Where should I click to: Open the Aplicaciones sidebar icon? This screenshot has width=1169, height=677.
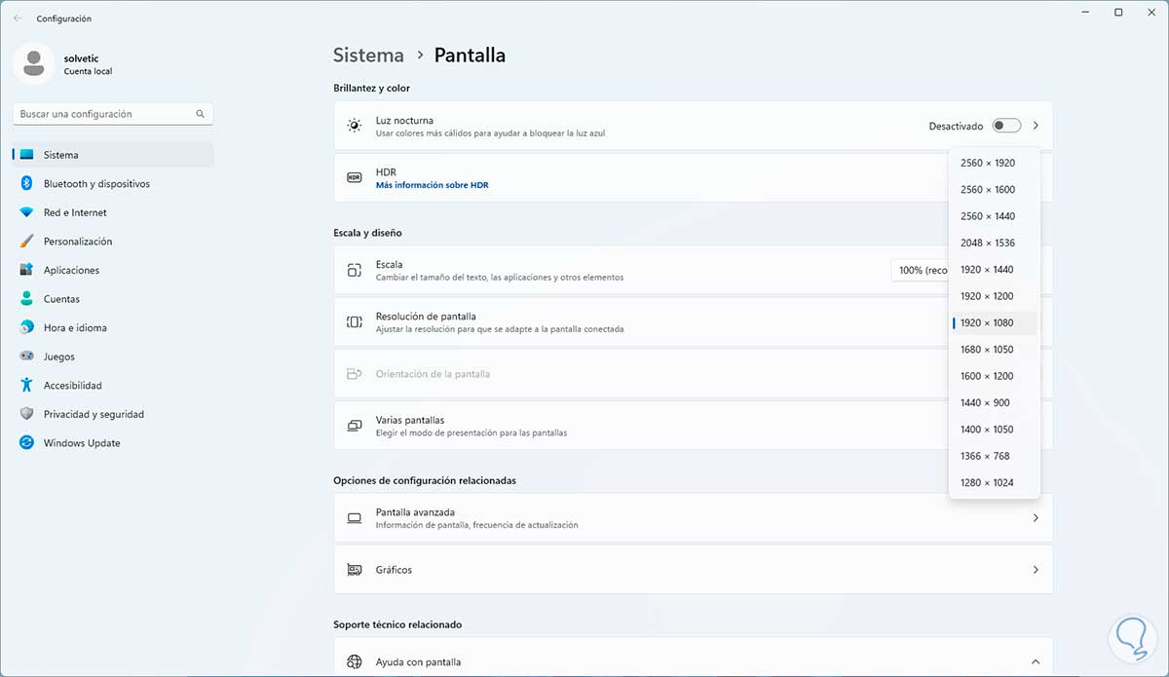26,270
